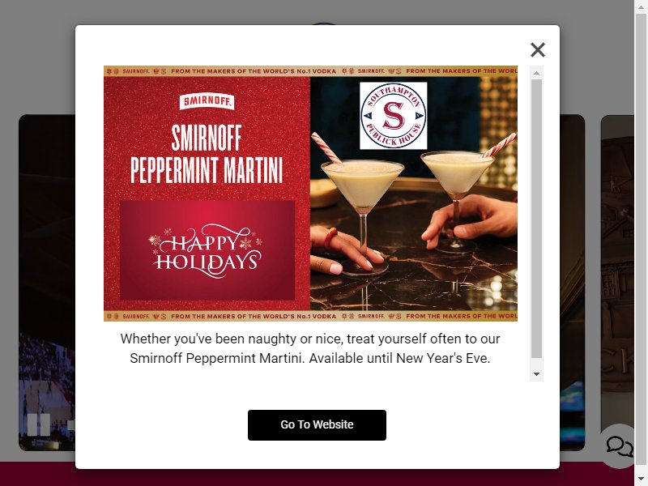Click the Smirnoff Peppermint Martini headline
The image size is (648, 486).
tap(207, 154)
